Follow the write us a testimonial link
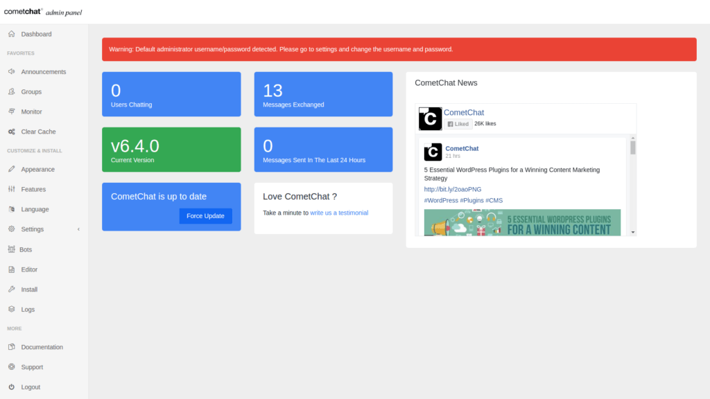710x399 pixels. (339, 213)
